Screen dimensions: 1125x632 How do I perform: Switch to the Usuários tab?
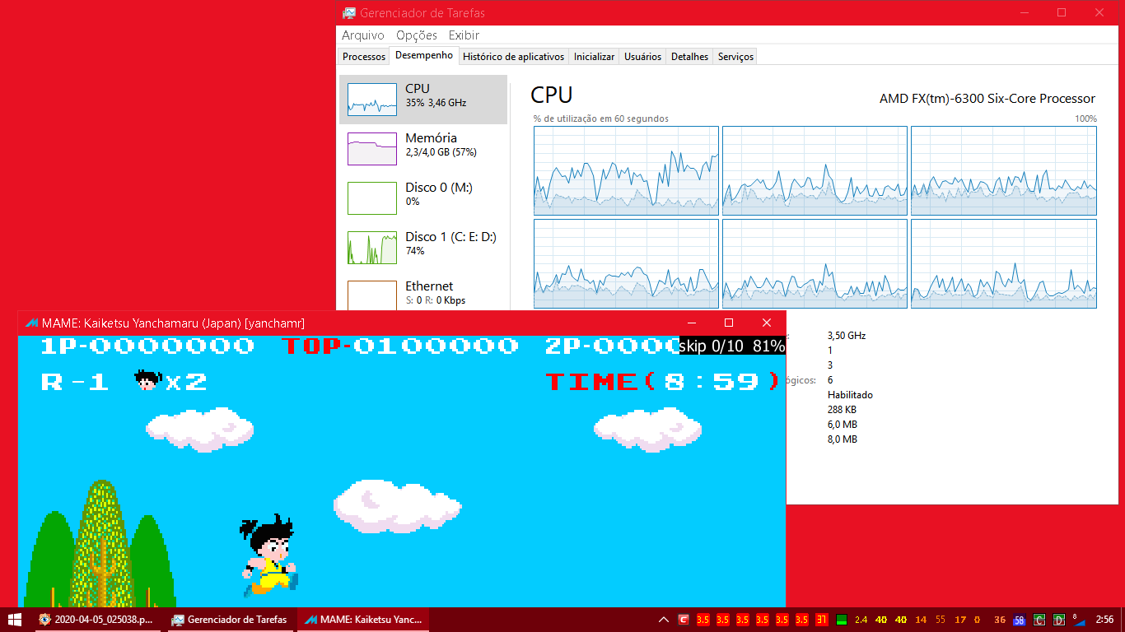[x=642, y=57]
